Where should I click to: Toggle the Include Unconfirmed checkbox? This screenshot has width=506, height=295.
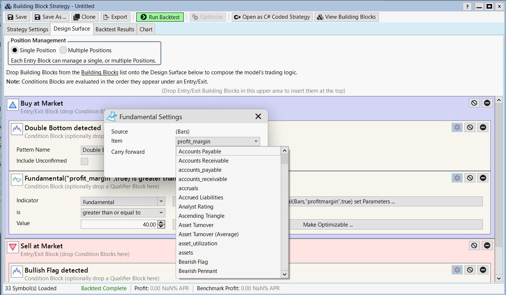(x=85, y=161)
